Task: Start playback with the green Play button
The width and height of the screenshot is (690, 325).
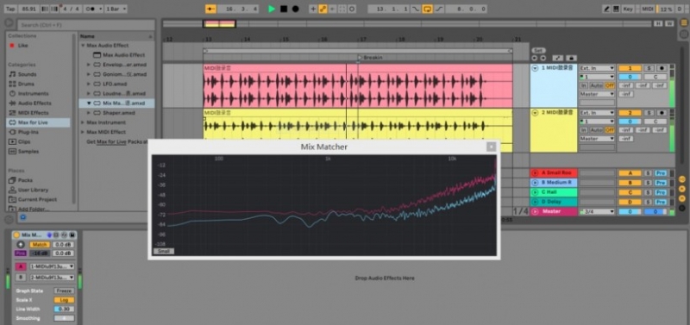Action: pyautogui.click(x=272, y=9)
